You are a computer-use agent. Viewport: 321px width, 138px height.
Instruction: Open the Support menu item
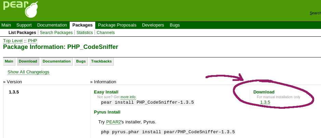24,25
